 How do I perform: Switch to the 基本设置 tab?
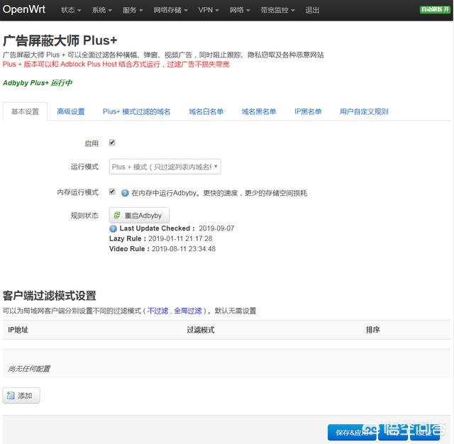point(25,111)
